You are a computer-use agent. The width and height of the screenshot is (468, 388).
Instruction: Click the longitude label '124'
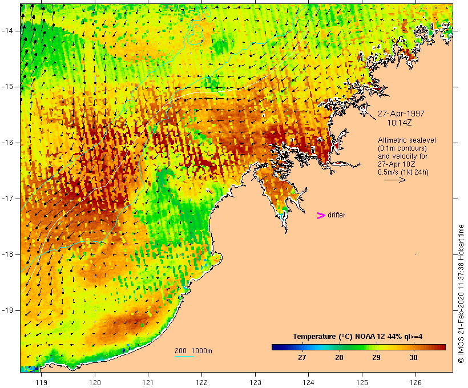pyautogui.click(x=308, y=382)
